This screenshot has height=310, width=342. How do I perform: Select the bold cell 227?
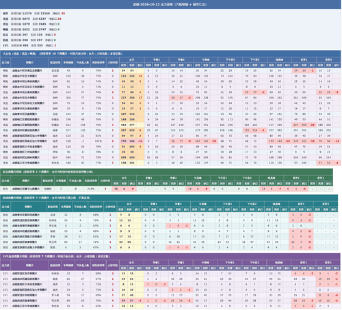pyautogui.click(x=124, y=98)
